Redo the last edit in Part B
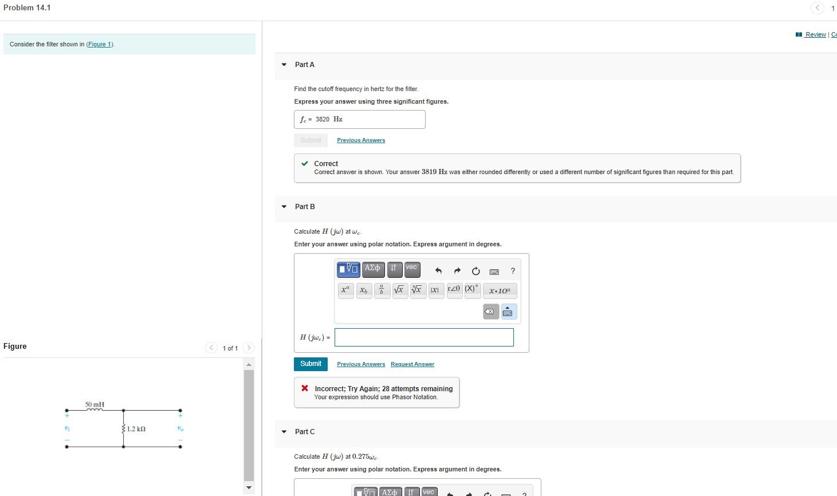Image resolution: width=837 pixels, height=496 pixels. [x=457, y=271]
